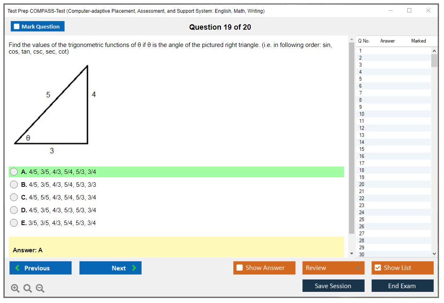Click the green left arrow on Previous
Screen dimensions: 444x303
point(17,268)
